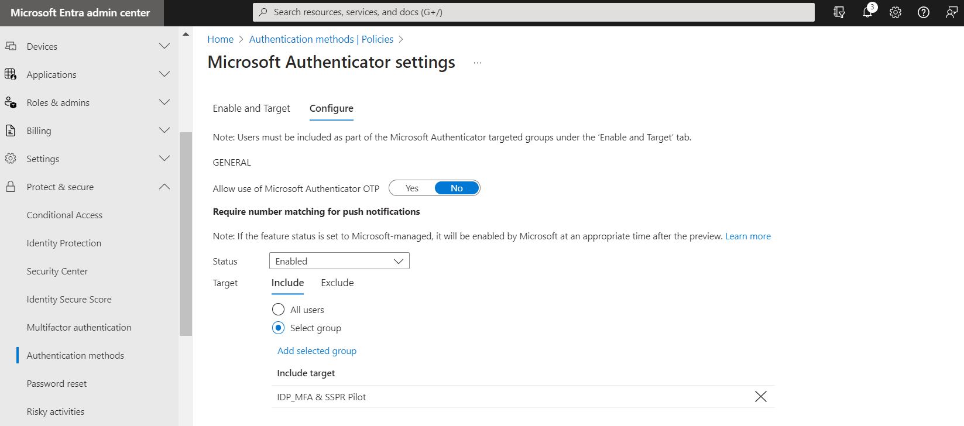The image size is (964, 426).
Task: Open the portal settings gear icon
Action: tap(896, 12)
